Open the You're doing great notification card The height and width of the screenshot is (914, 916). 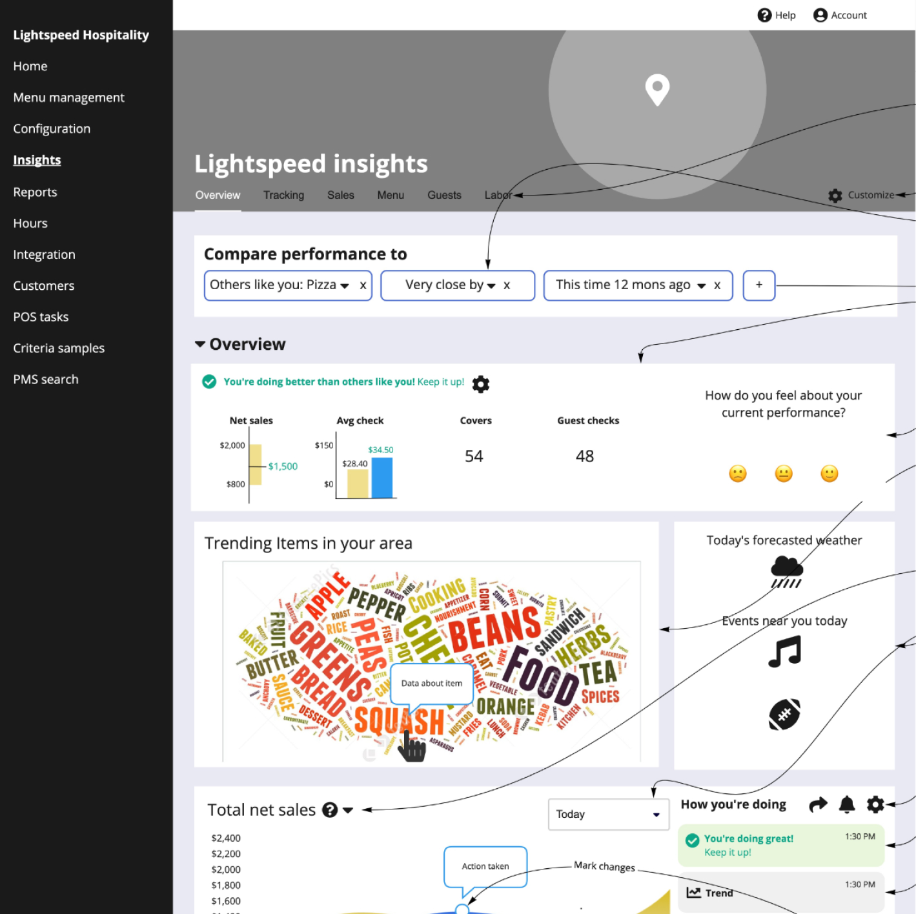pos(781,846)
